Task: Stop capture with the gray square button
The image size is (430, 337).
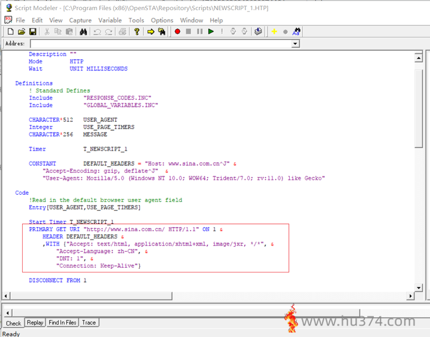Action: (x=188, y=32)
